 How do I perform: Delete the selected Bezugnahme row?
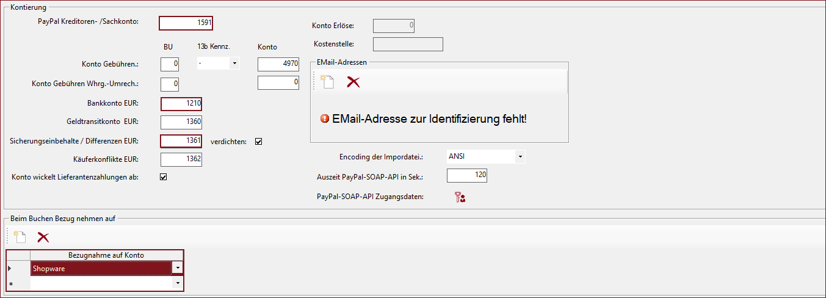point(43,238)
